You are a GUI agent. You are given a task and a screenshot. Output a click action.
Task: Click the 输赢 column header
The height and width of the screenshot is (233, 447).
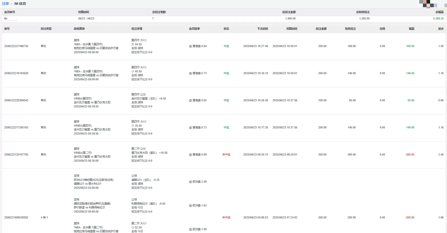(411, 29)
